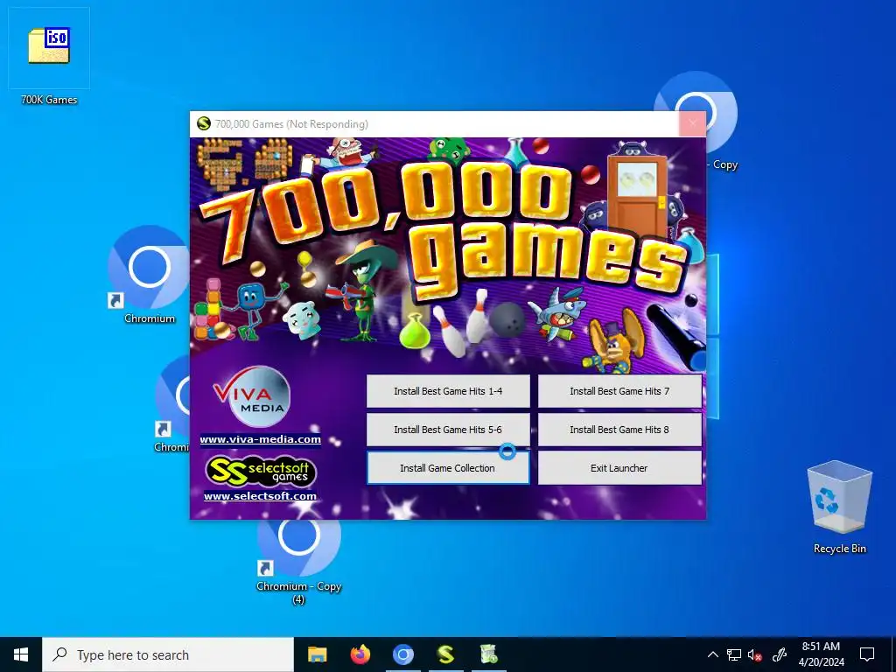Click the muted volume tray icon
Viewport: 896px width, 672px height.
click(x=755, y=654)
